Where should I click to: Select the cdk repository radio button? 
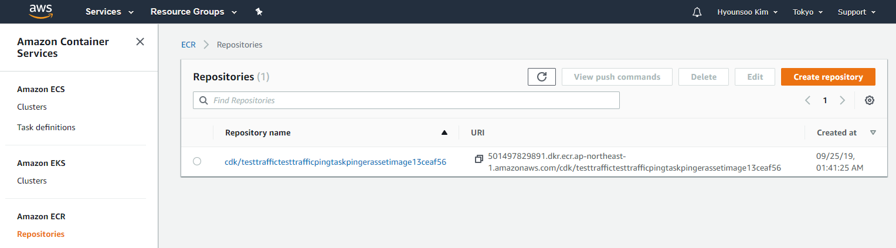(x=197, y=161)
